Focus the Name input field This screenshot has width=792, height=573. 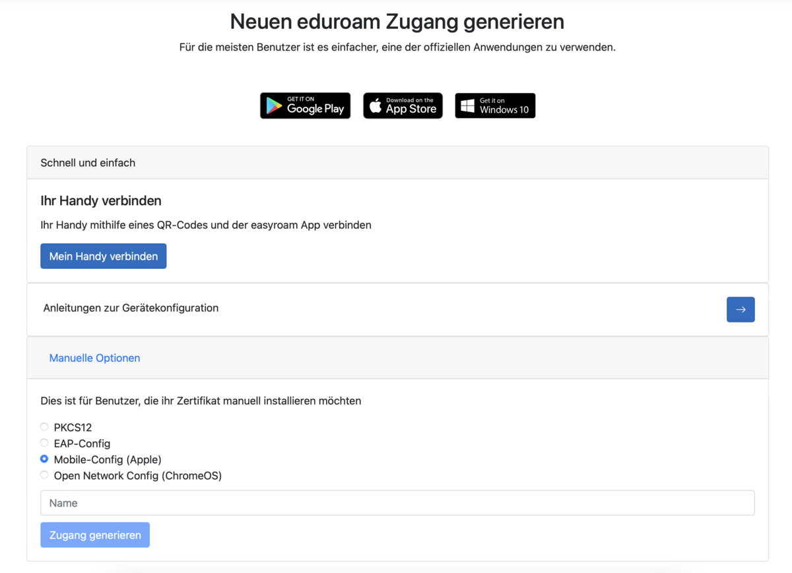click(397, 502)
